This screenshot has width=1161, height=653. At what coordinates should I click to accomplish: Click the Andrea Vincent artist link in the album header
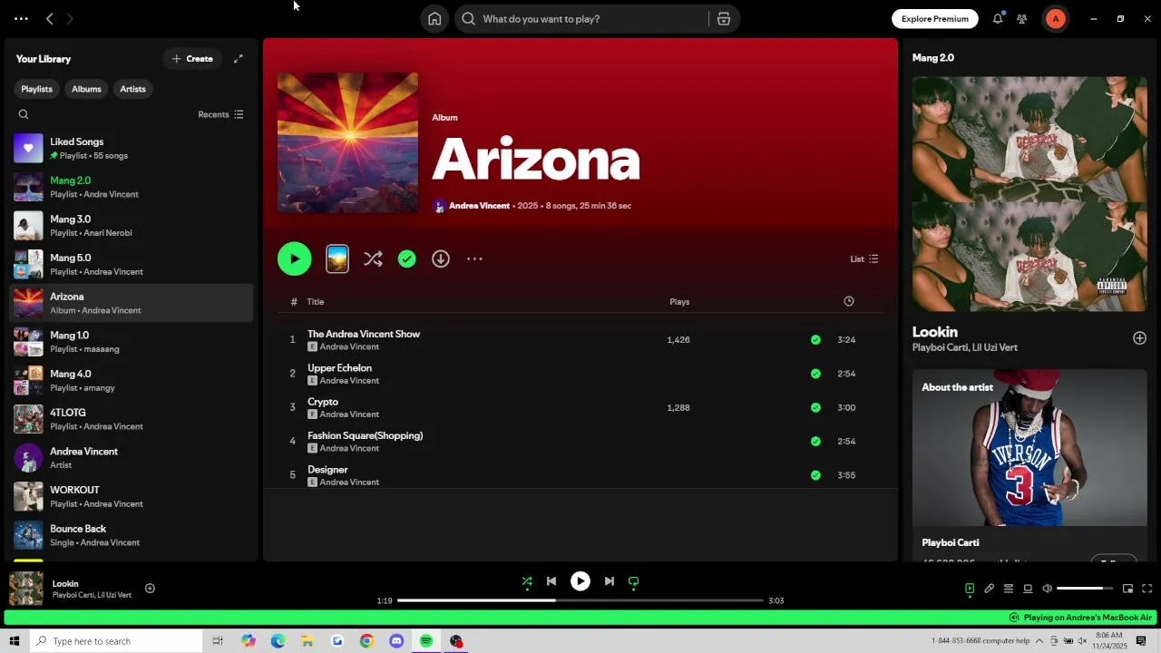479,206
